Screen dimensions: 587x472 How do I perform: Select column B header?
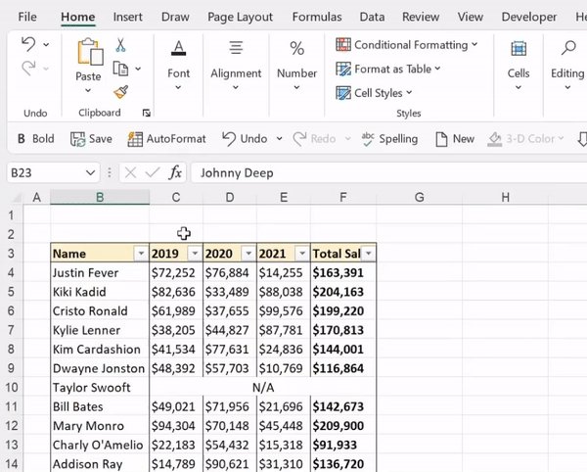click(100, 197)
